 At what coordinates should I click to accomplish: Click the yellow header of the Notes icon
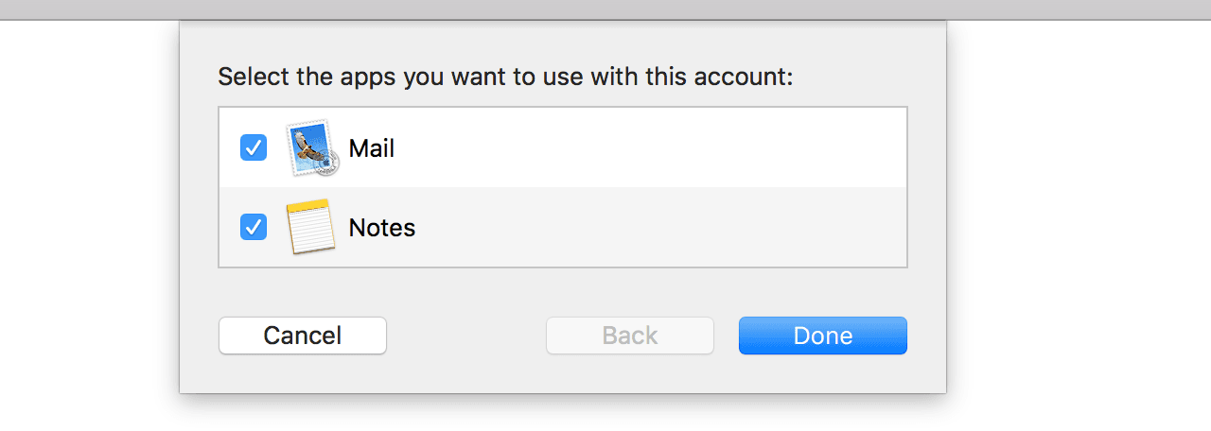[310, 206]
